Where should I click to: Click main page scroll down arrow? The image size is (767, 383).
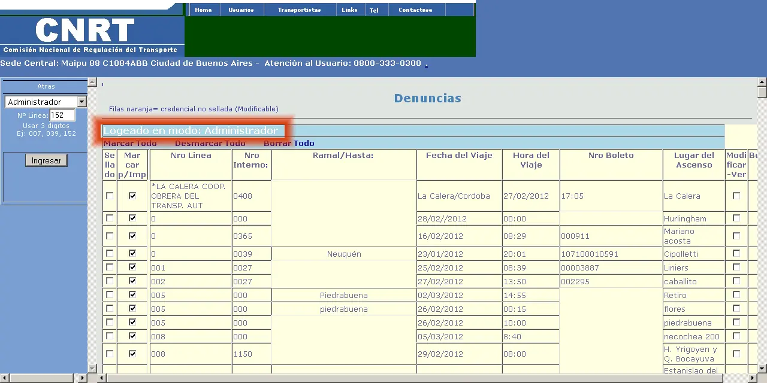762,369
